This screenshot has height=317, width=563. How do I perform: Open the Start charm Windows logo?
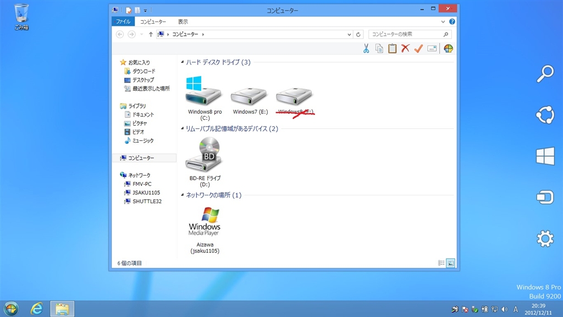[545, 156]
